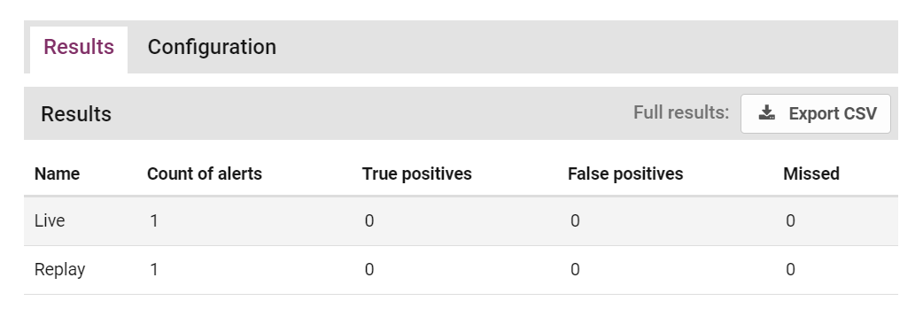923x324 pixels.
Task: Click the True positives column header
Action: click(416, 174)
